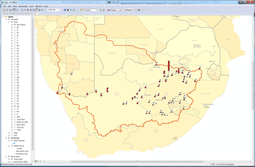Click the Perennial_river line symbol
This screenshot has height=167, width=255.
pos(15,154)
